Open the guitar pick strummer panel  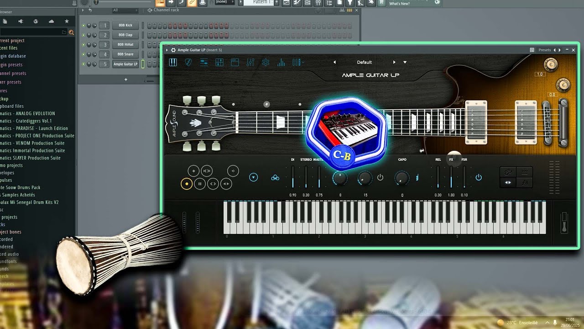(x=188, y=62)
